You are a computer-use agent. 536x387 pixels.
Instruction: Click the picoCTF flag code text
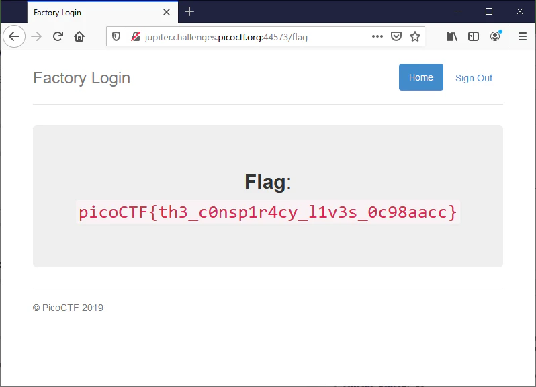[268, 212]
